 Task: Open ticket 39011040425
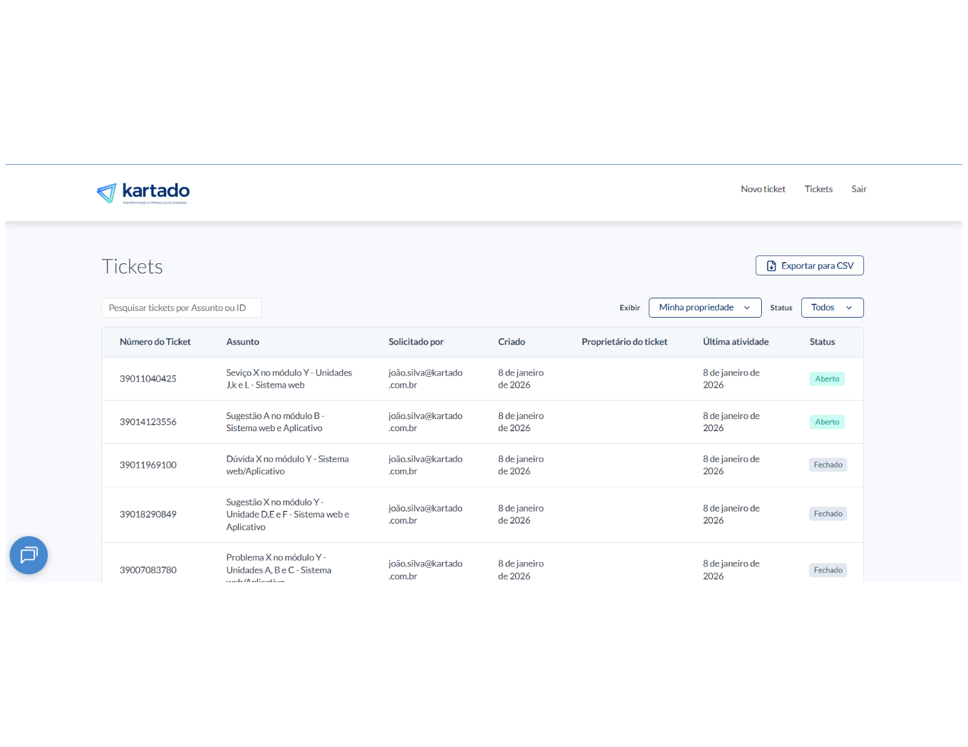148,379
